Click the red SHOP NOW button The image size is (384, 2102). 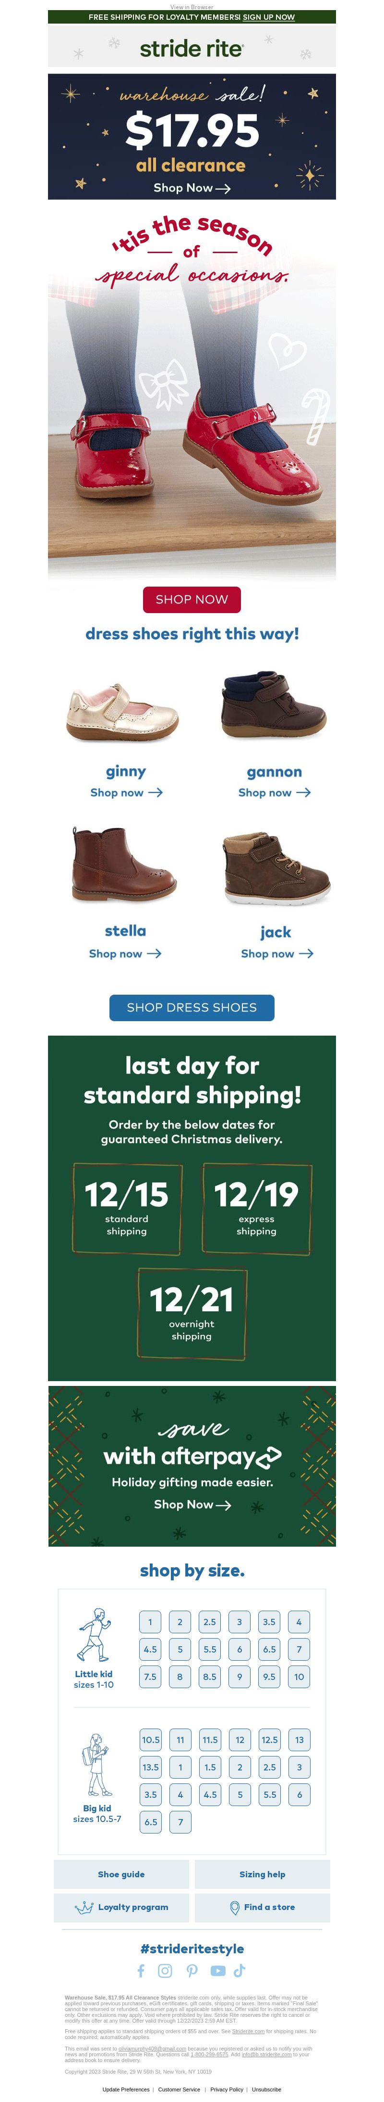click(192, 599)
